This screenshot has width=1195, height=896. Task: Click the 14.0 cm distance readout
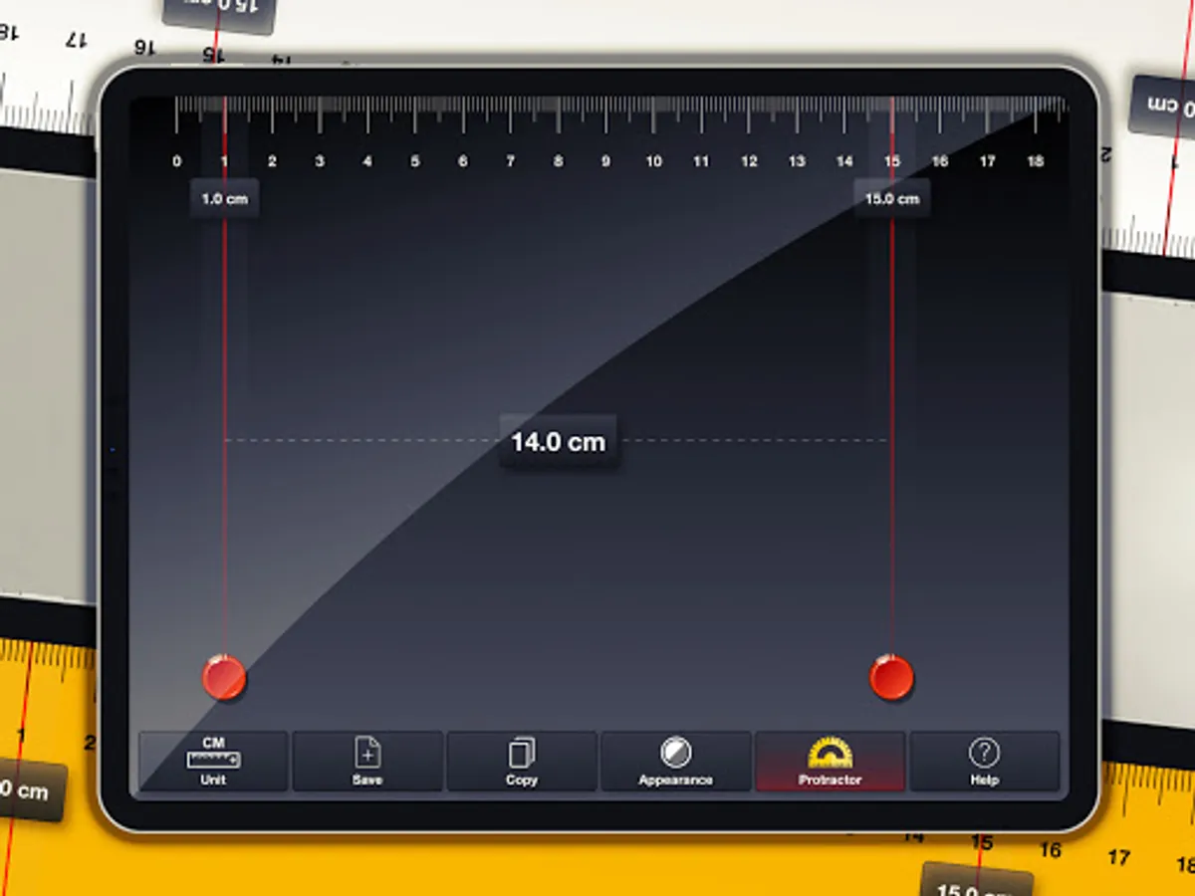559,442
